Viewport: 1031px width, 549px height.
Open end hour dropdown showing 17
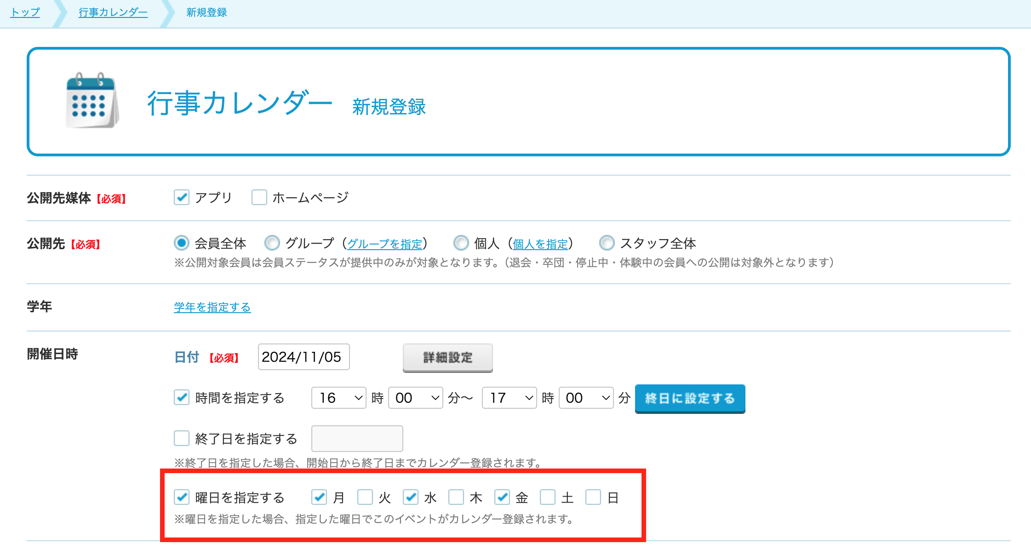click(510, 398)
